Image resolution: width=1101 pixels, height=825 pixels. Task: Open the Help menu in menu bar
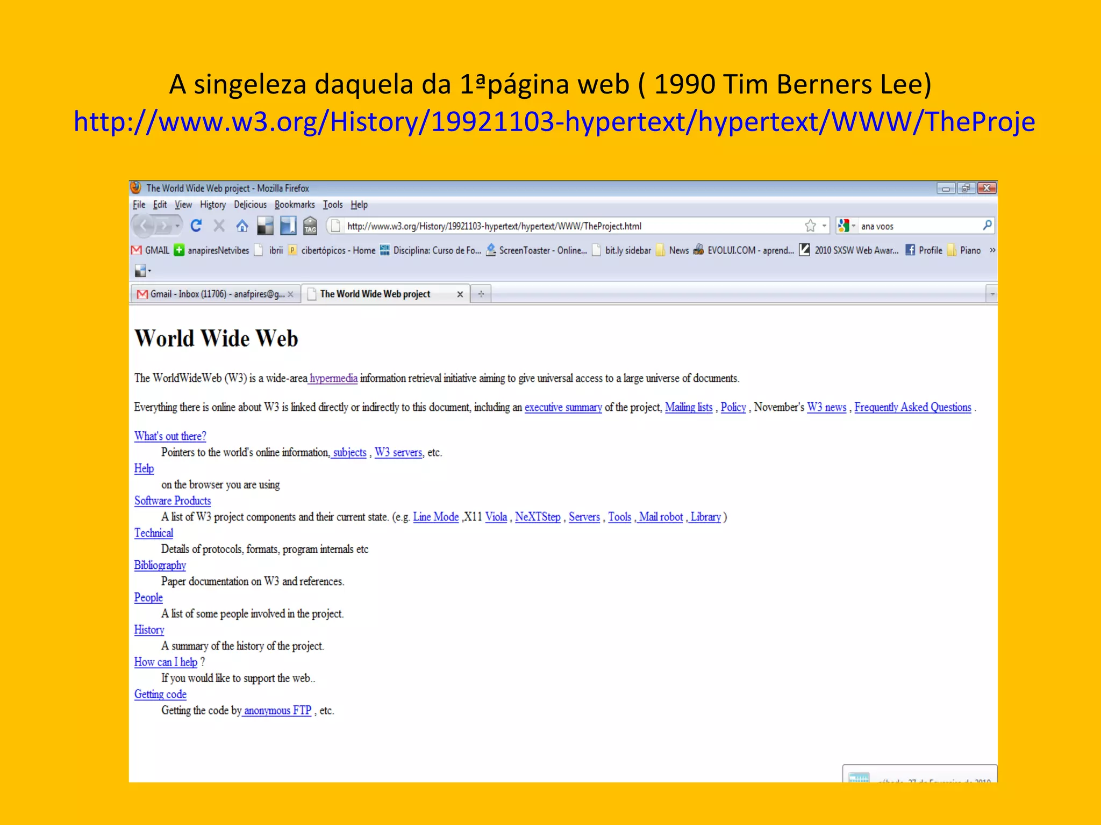click(x=359, y=205)
